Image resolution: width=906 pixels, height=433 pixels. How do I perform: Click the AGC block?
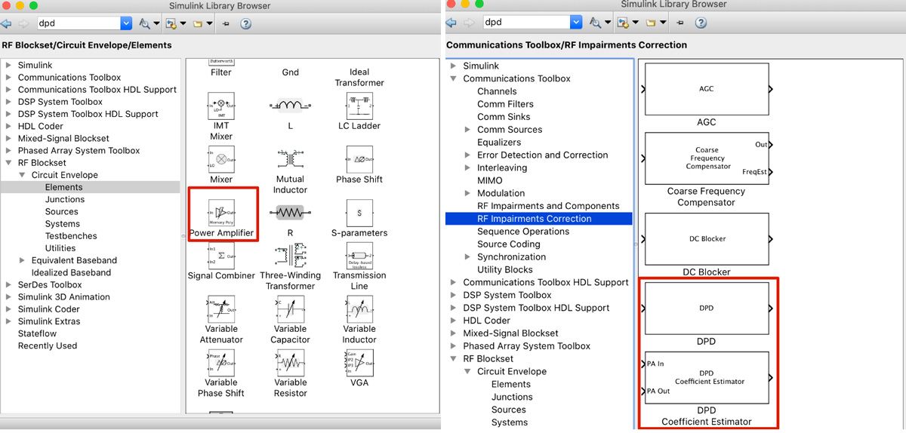point(706,89)
